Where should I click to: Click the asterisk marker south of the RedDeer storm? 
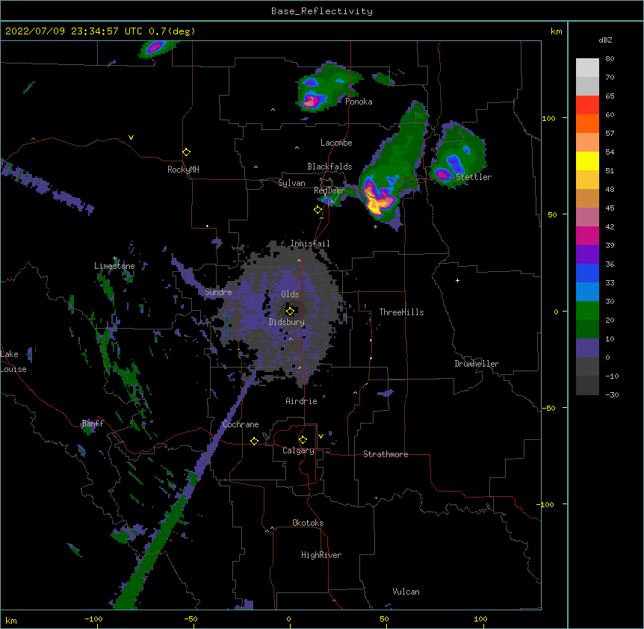(x=375, y=226)
